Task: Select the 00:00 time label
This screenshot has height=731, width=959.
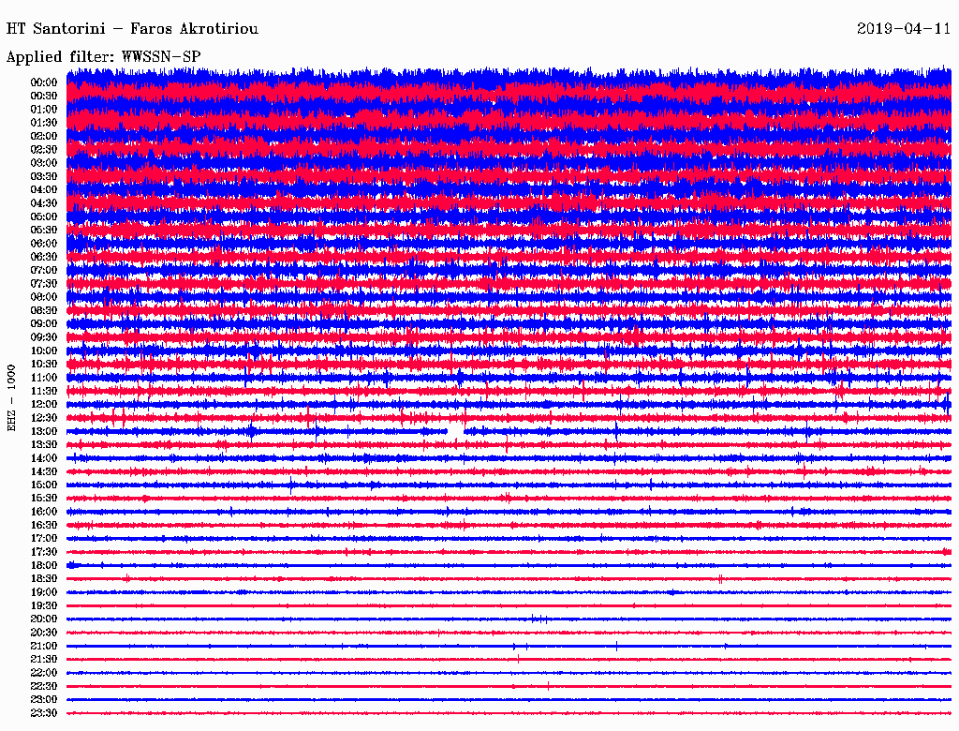Action: click(x=44, y=82)
